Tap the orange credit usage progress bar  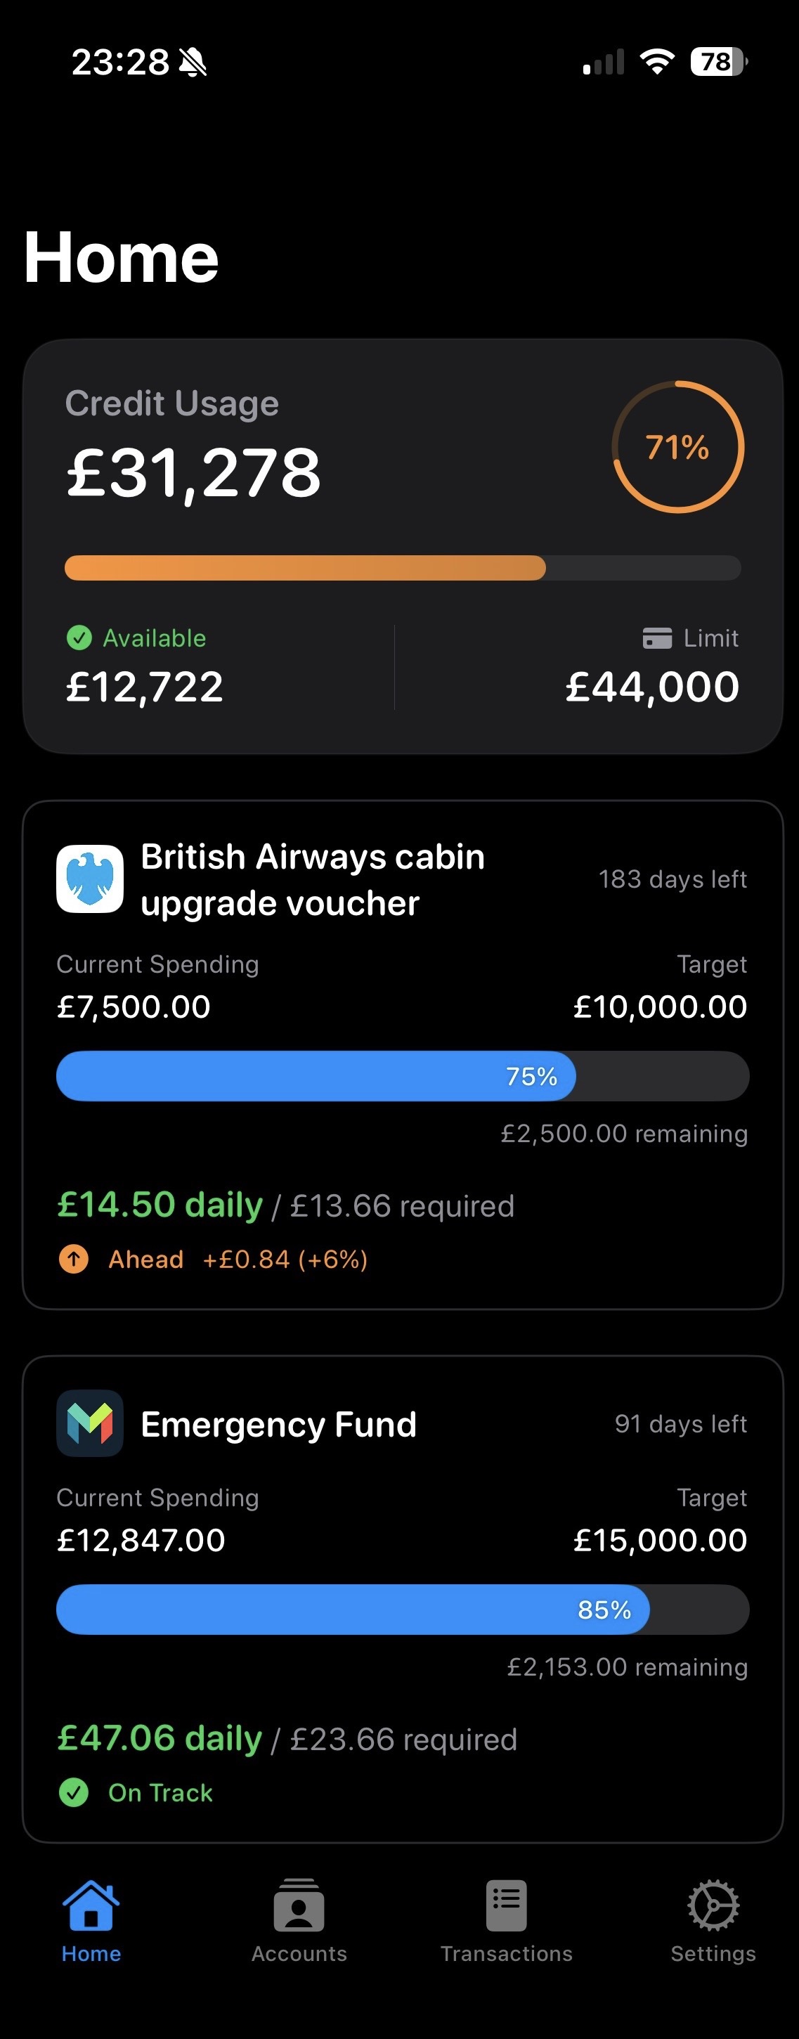(x=403, y=567)
